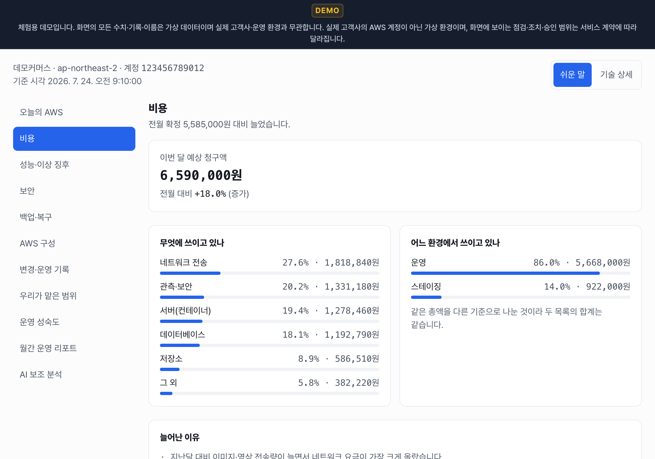Click the 운영 environment progress bar
This screenshot has height=459, width=655.
coord(520,273)
